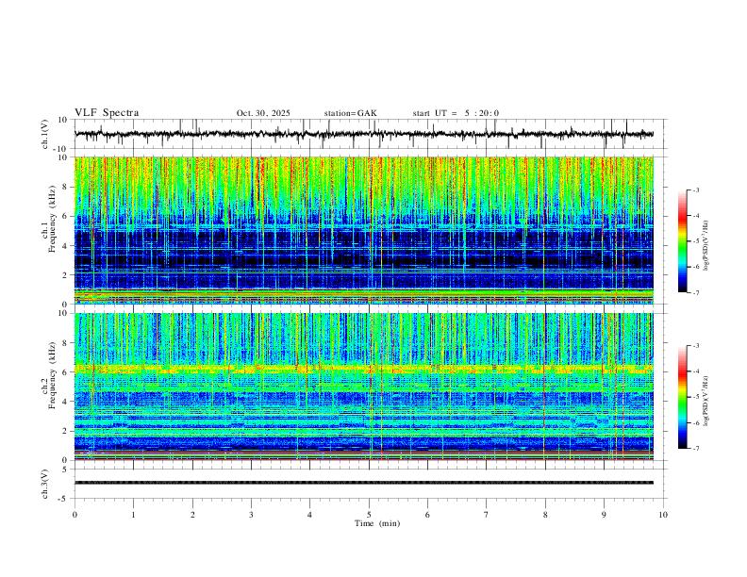Click the time axis tick labeled 5
The image size is (747, 577).
[369, 515]
